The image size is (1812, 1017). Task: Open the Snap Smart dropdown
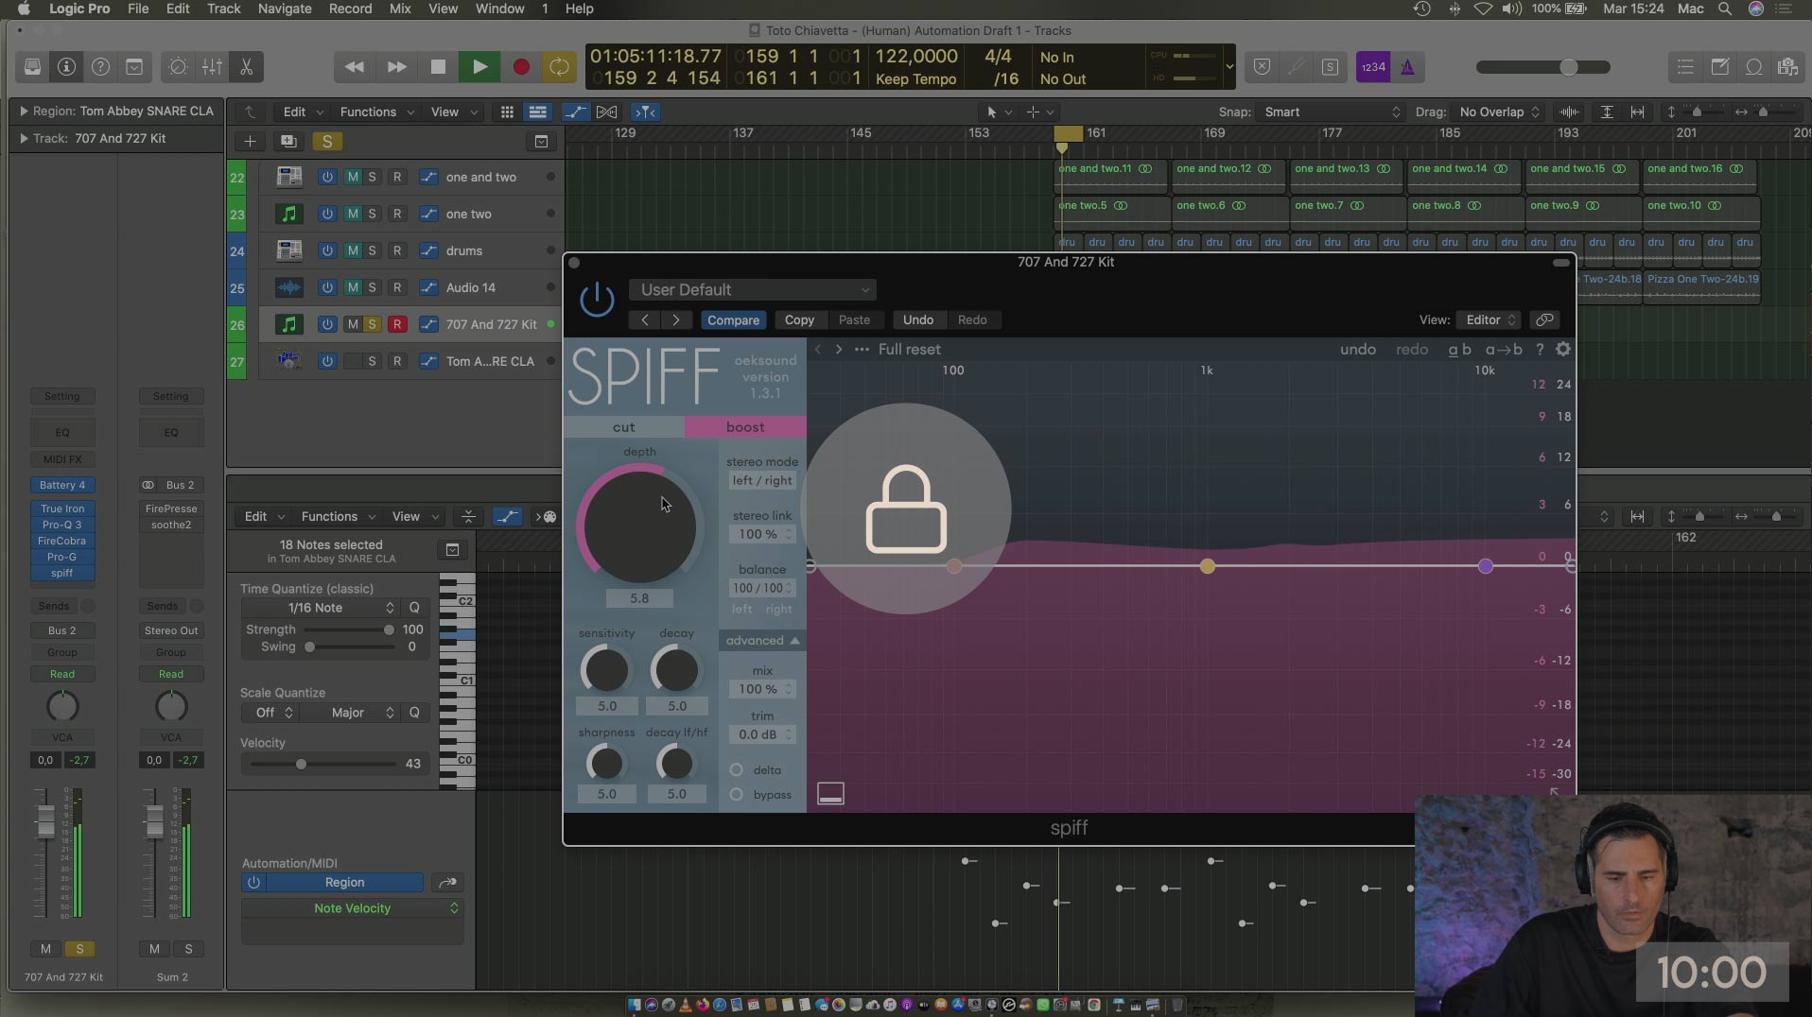coord(1330,112)
